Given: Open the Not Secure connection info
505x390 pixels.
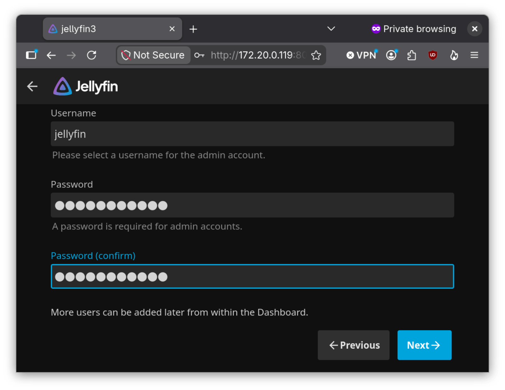Looking at the screenshot, I should pos(153,55).
